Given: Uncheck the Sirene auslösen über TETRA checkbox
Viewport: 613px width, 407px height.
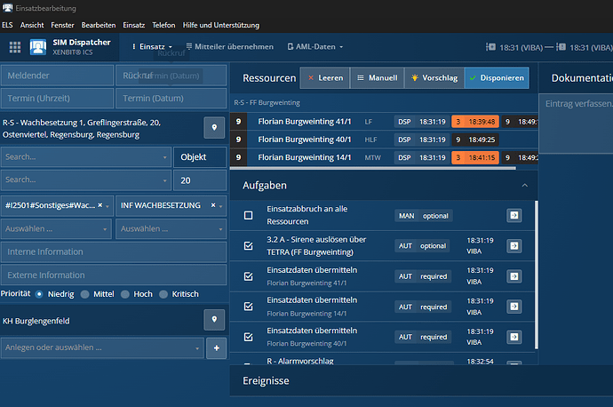Looking at the screenshot, I should (x=249, y=247).
